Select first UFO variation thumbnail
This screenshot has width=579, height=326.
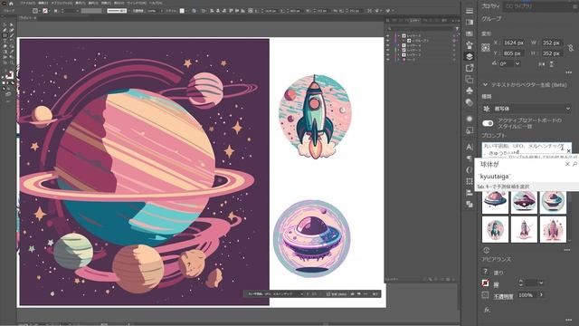tap(495, 202)
